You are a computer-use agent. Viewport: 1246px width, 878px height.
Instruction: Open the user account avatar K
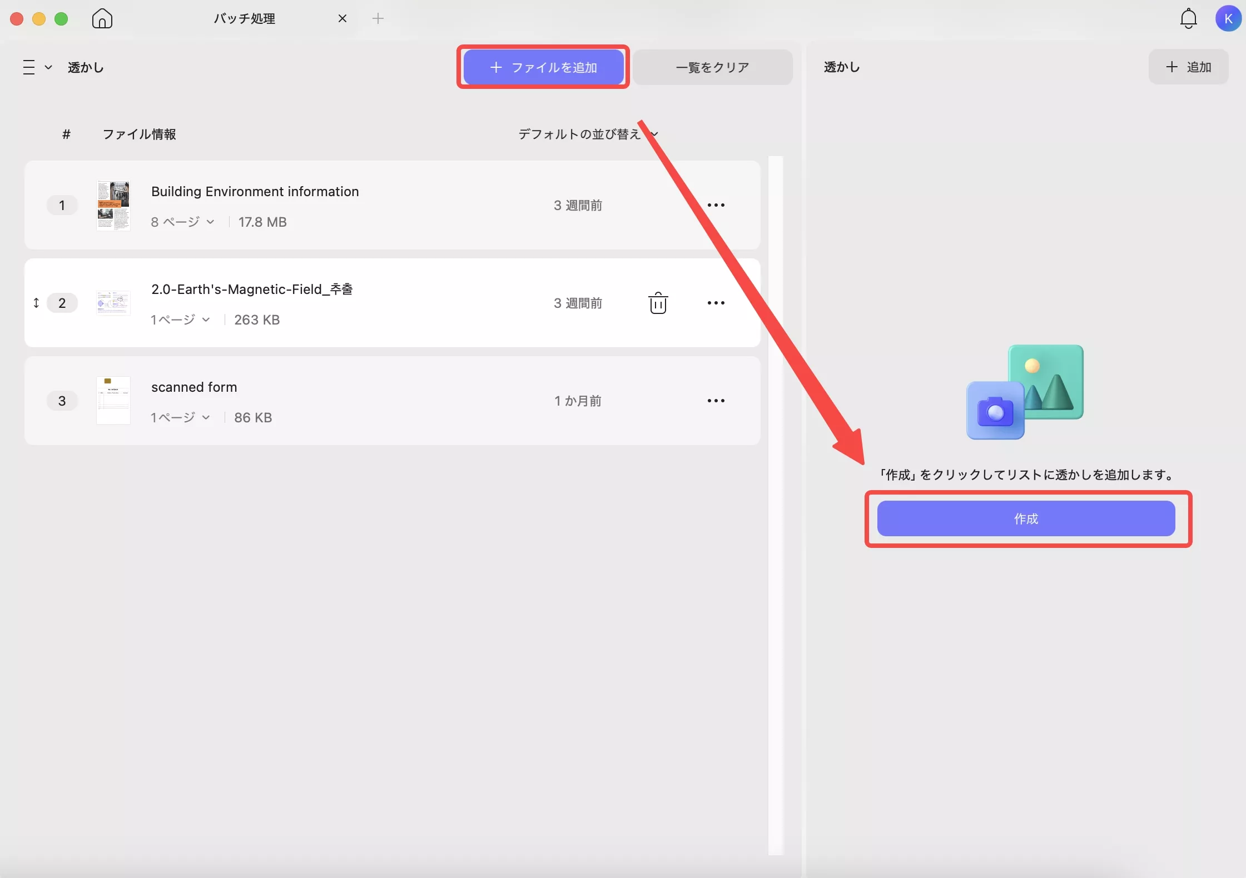coord(1228,18)
